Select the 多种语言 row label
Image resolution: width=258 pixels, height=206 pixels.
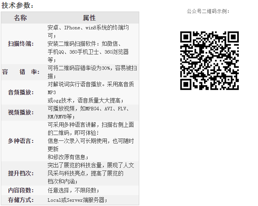[x=21, y=141]
